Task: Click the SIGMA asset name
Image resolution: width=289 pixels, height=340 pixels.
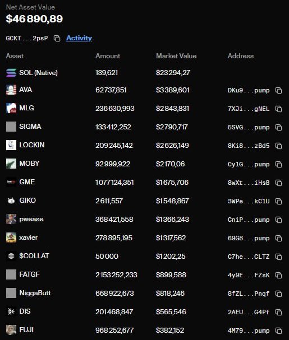Action: click(x=30, y=127)
